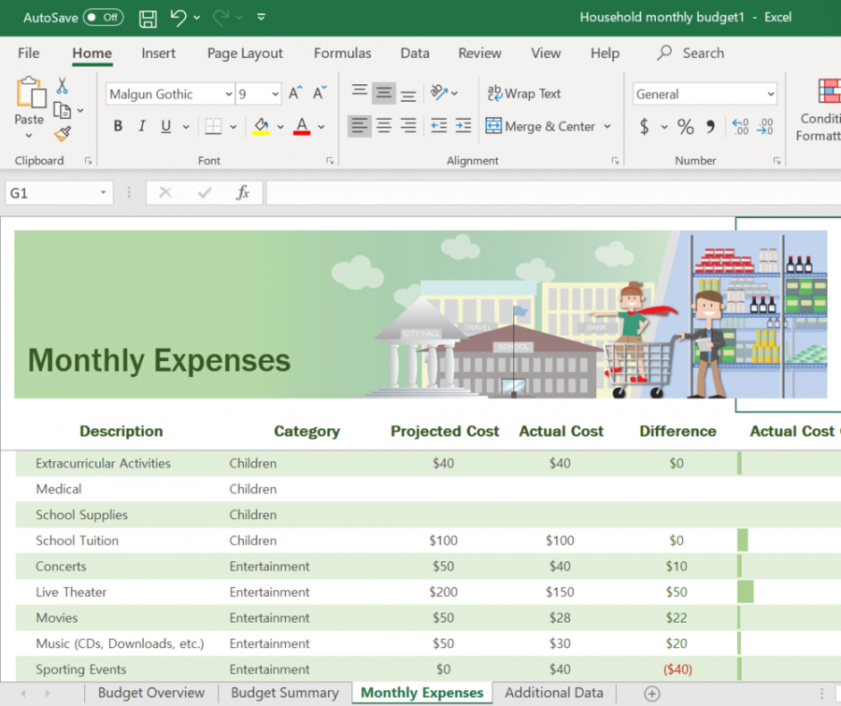Click the Paste button
This screenshot has height=706, width=841.
pos(29,101)
